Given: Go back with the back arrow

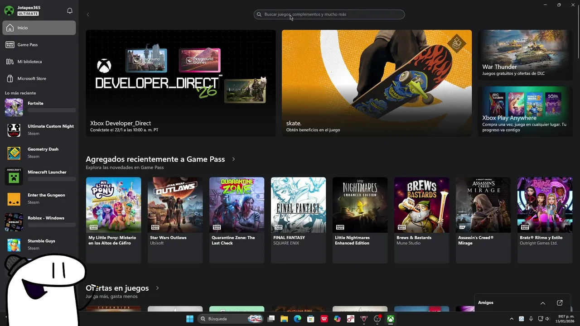Looking at the screenshot, I should (88, 14).
